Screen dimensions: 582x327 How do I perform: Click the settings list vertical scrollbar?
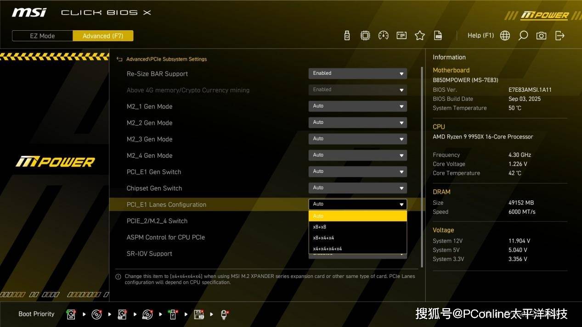tap(422, 165)
